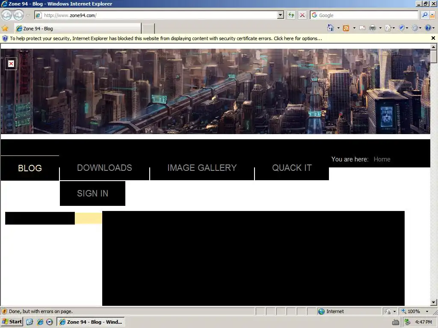
Task: Close the security information bar
Action: pyautogui.click(x=433, y=38)
